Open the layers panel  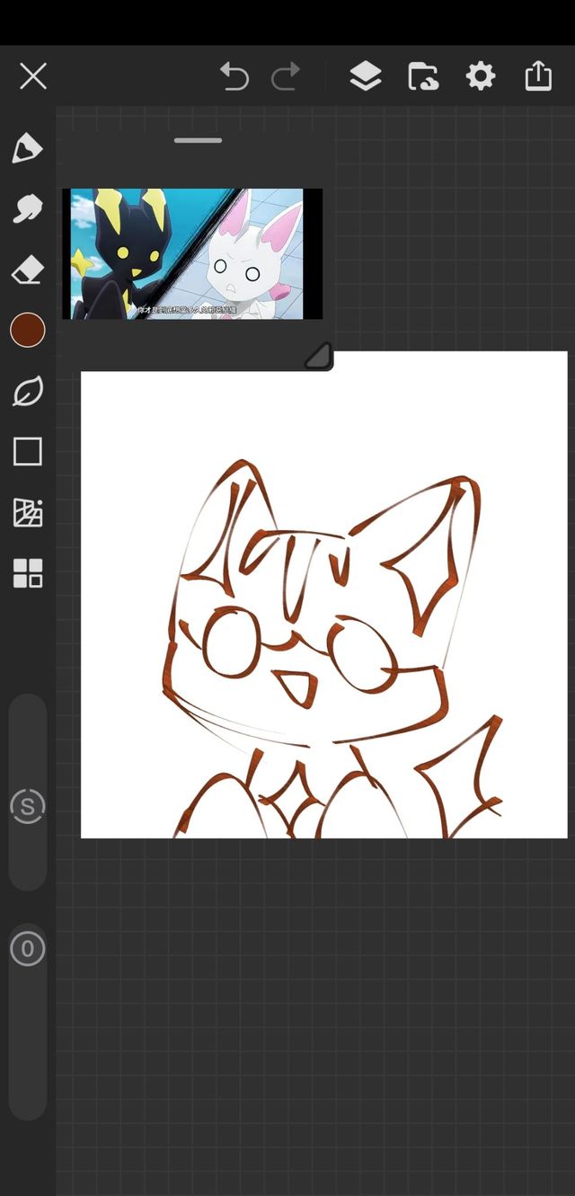365,76
